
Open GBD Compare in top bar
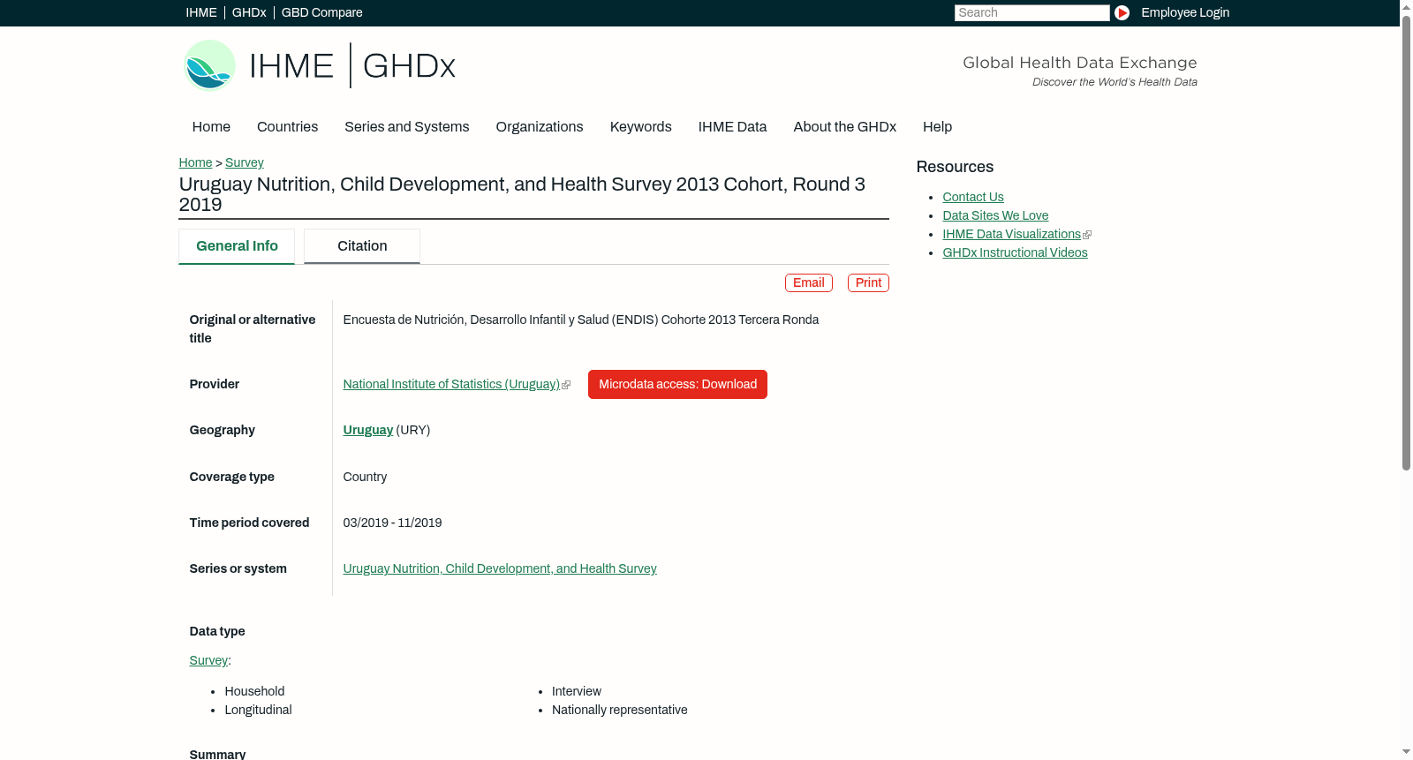322,12
